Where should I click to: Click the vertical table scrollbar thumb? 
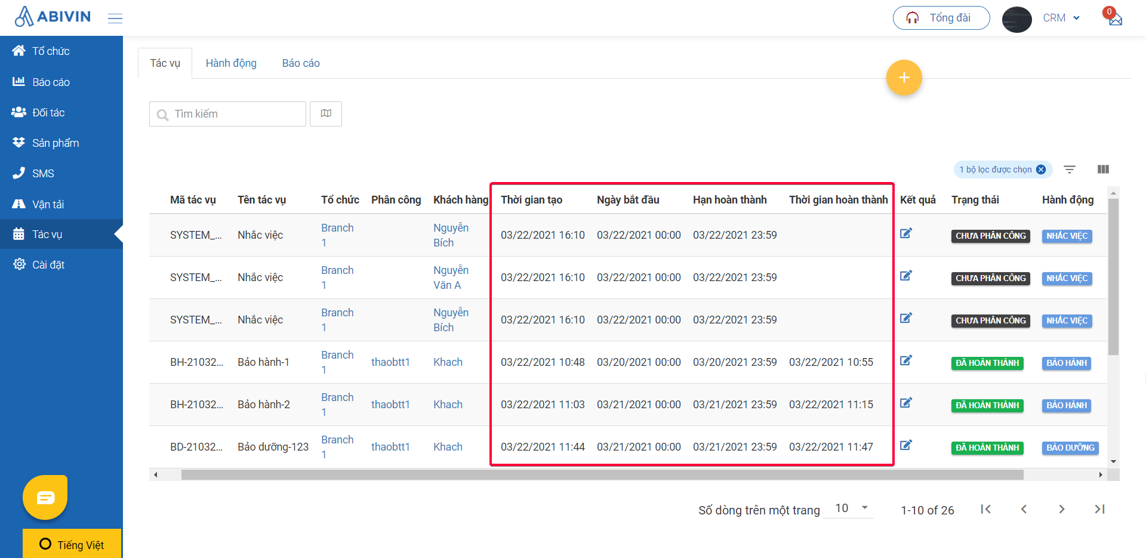1113,276
